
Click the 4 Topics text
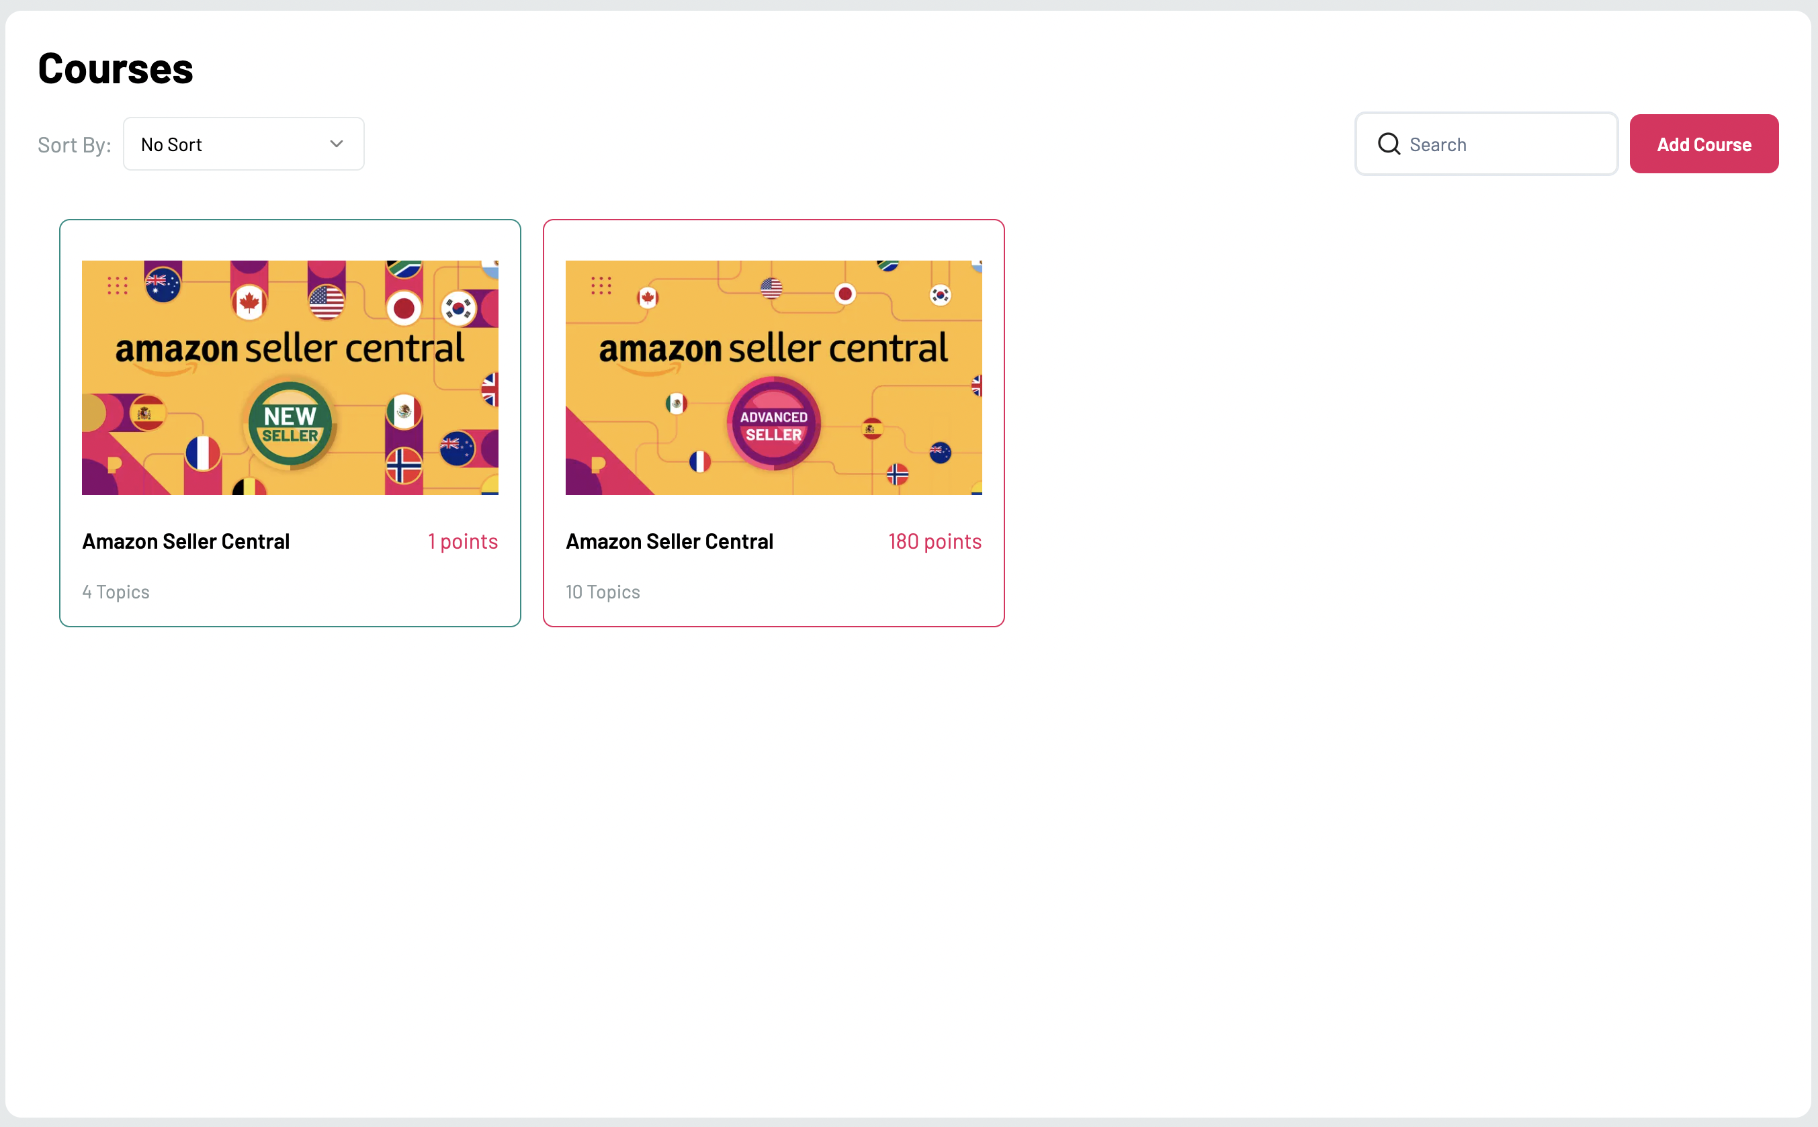coord(116,592)
